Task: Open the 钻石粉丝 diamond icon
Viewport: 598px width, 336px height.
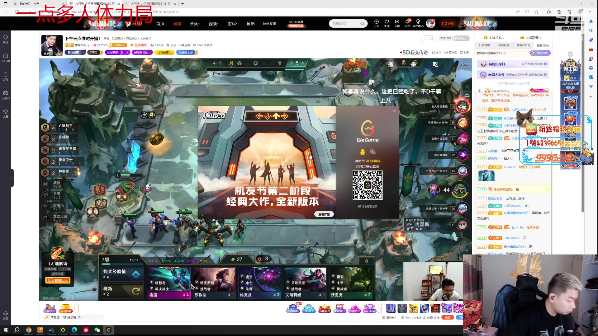Action: click(x=370, y=308)
